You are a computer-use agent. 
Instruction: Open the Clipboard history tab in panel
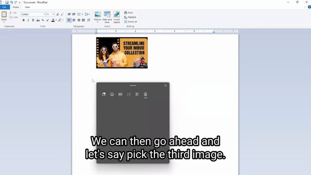[145, 94]
